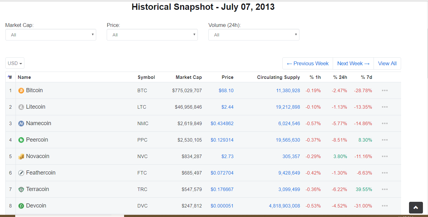Click the Terracoin logo icon
Viewport: 428px width, 217px height.
coord(21,189)
